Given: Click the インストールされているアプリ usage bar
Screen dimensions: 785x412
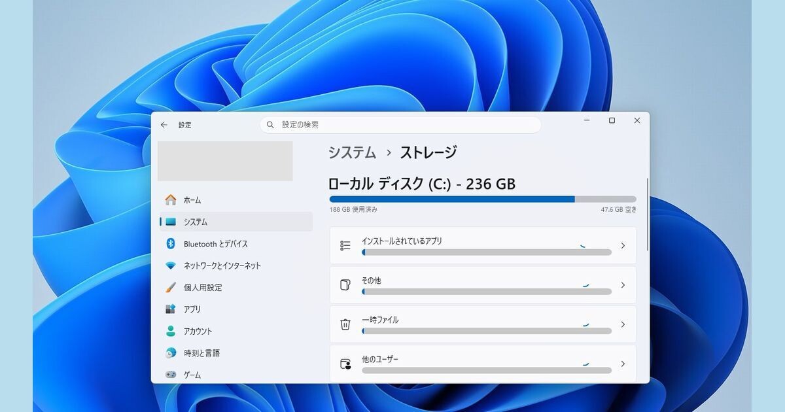Looking at the screenshot, I should [487, 252].
